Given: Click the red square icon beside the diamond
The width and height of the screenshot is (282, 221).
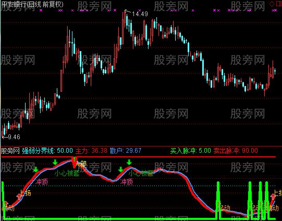Looking at the screenshot, I should pyautogui.click(x=278, y=4).
